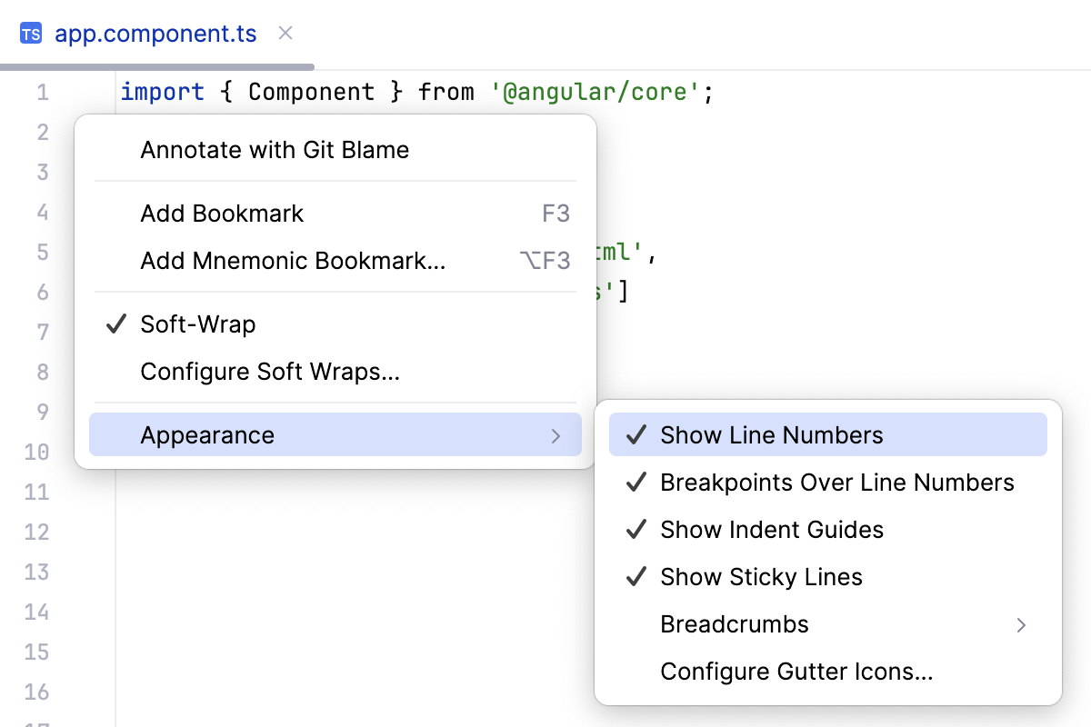This screenshot has width=1091, height=727.
Task: Select Add Mnemonic Bookmark option
Action: point(292,260)
